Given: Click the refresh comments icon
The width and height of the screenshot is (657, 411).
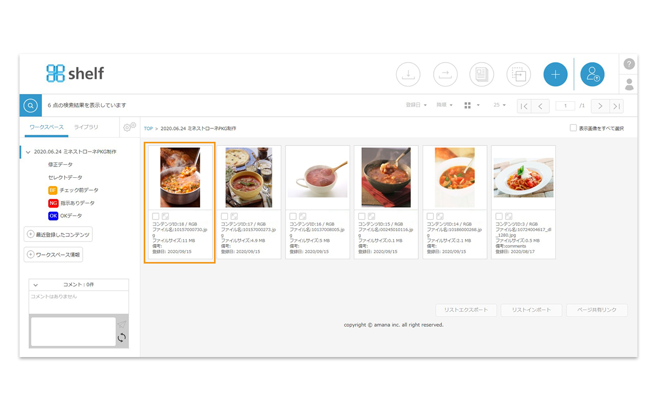Looking at the screenshot, I should click(122, 338).
